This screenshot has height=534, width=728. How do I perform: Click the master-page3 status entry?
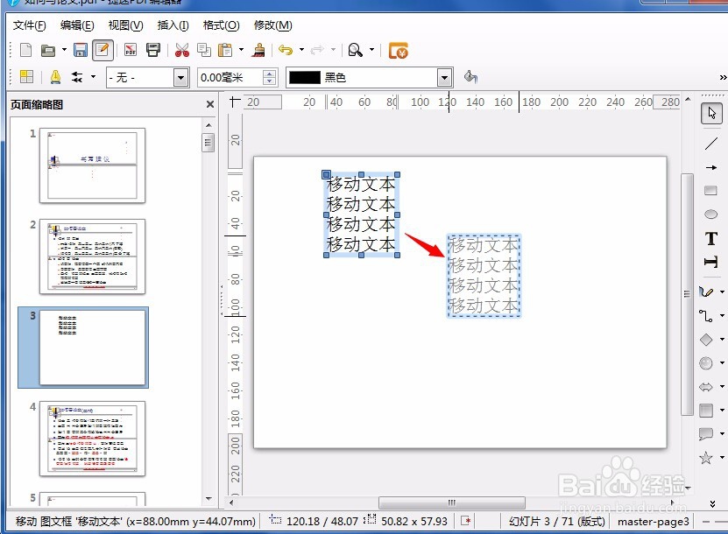pos(654,522)
